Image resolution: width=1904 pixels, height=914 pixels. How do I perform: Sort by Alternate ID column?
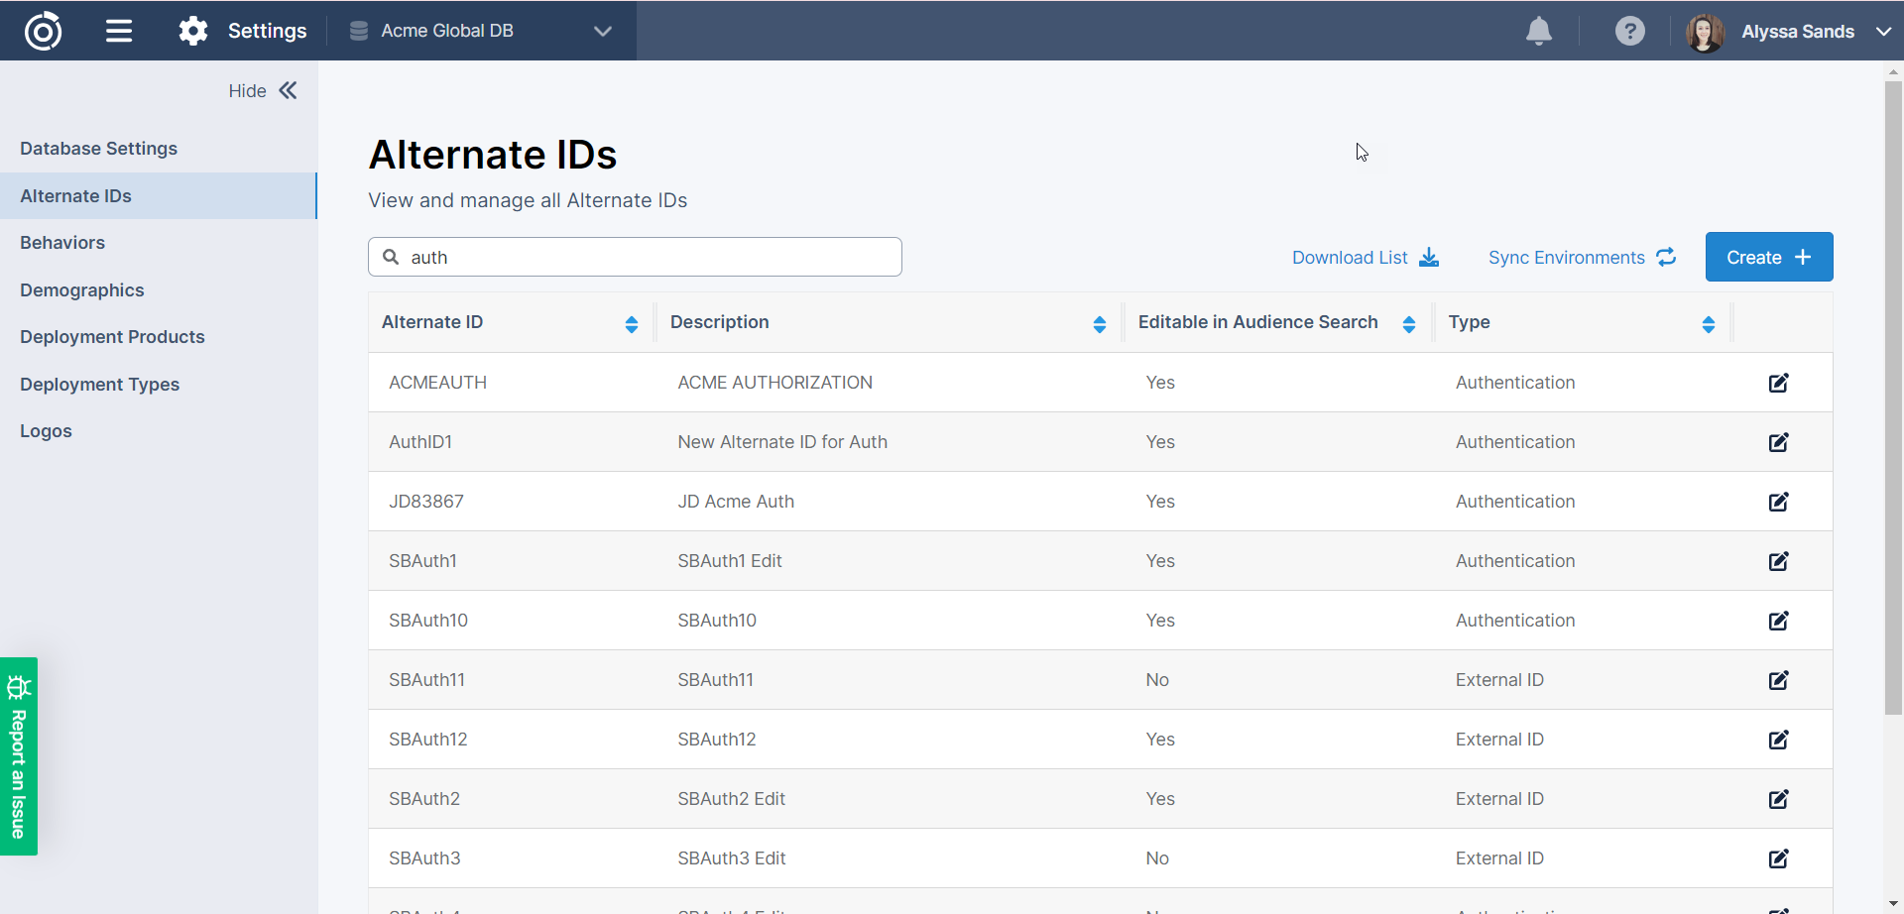[631, 324]
